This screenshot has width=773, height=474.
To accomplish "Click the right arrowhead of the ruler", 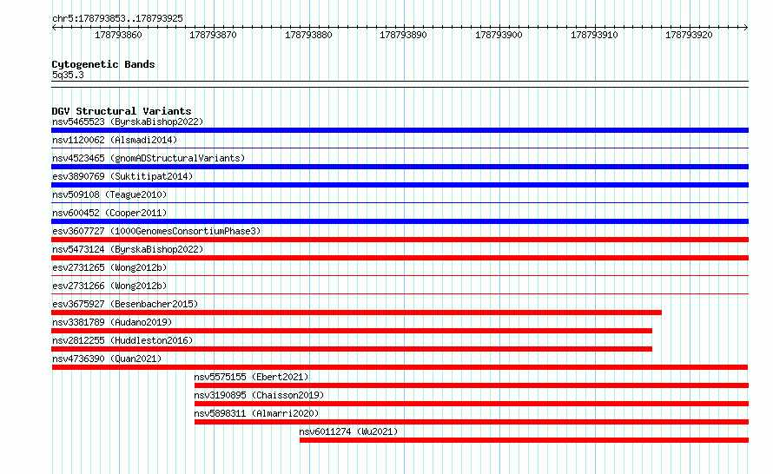I will 746,28.
